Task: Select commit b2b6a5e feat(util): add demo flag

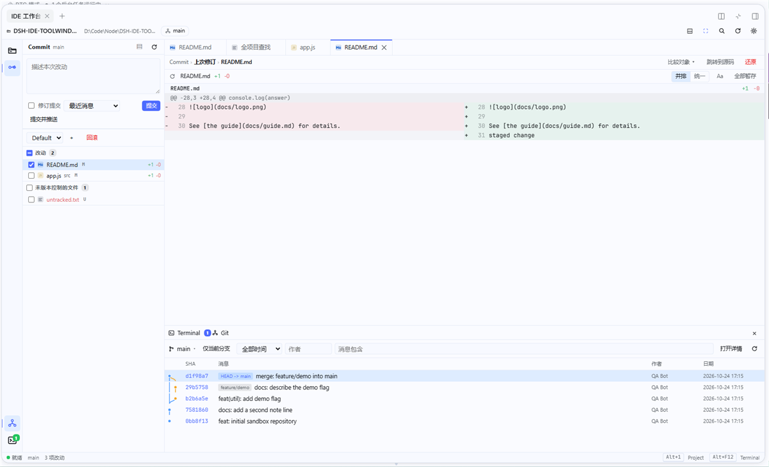Action: (465, 398)
